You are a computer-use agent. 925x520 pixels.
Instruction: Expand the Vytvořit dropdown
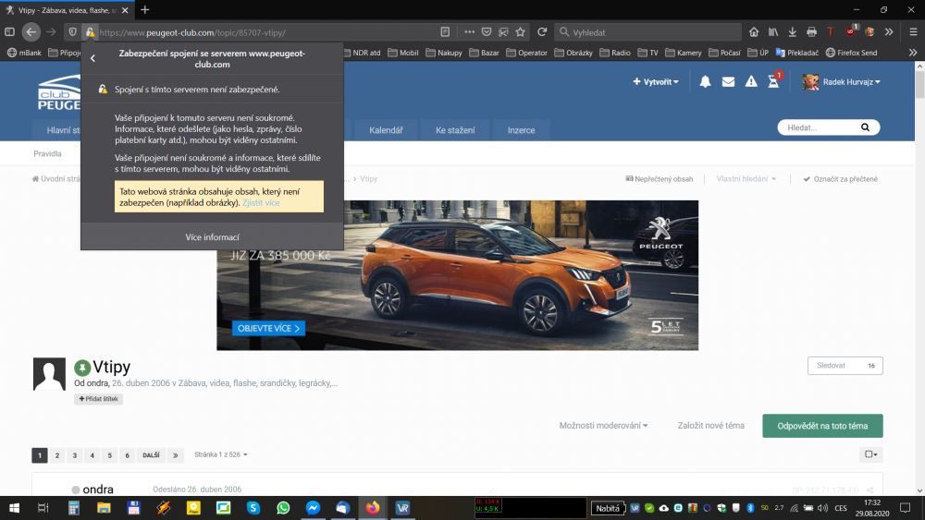tap(656, 82)
